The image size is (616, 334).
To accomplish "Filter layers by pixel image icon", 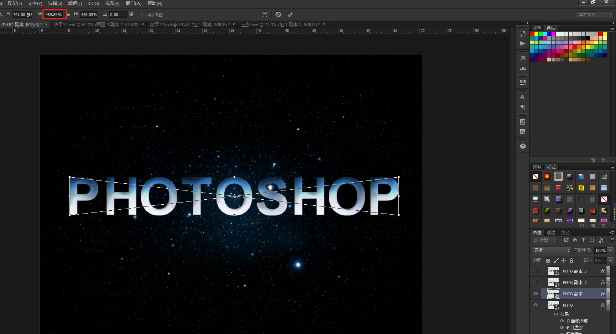I will coord(567,241).
